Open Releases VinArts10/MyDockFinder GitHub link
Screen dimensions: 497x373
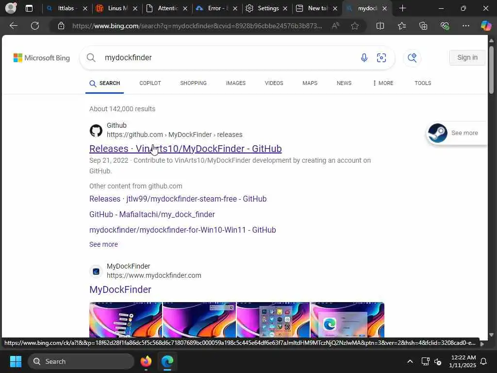tap(185, 149)
